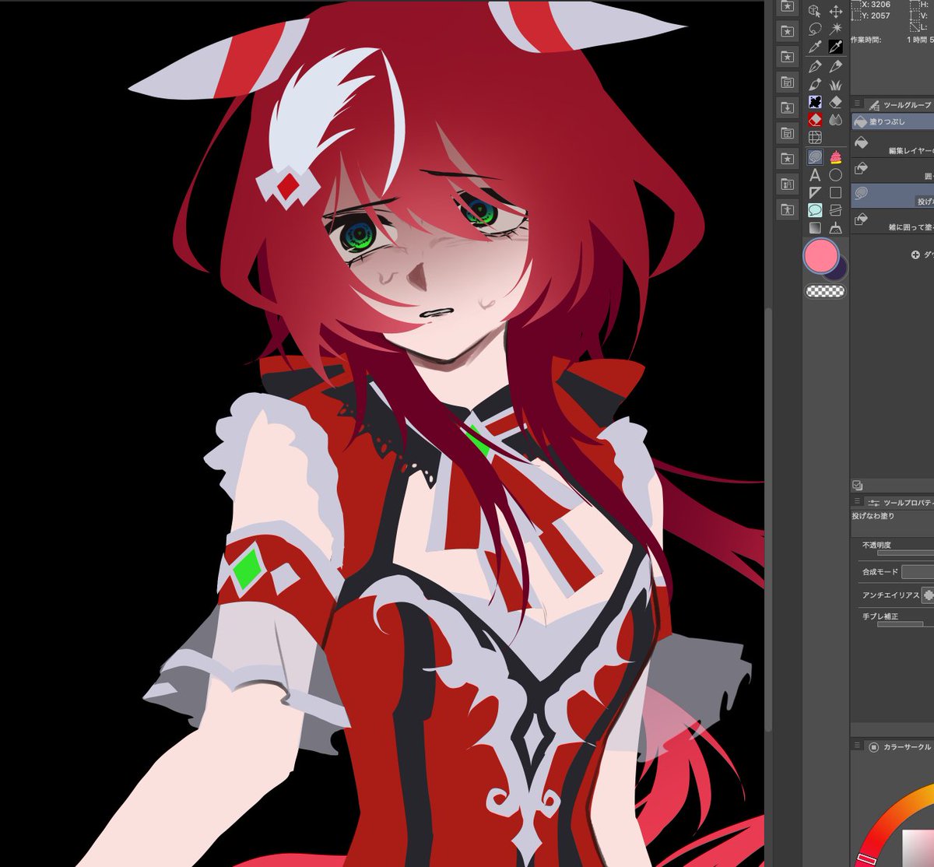
Task: Select the red-background eraser tool
Action: click(815, 120)
